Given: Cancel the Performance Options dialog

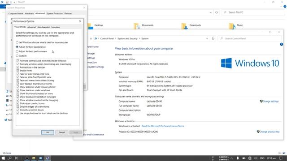Looking at the screenshot, I should tap(62, 132).
